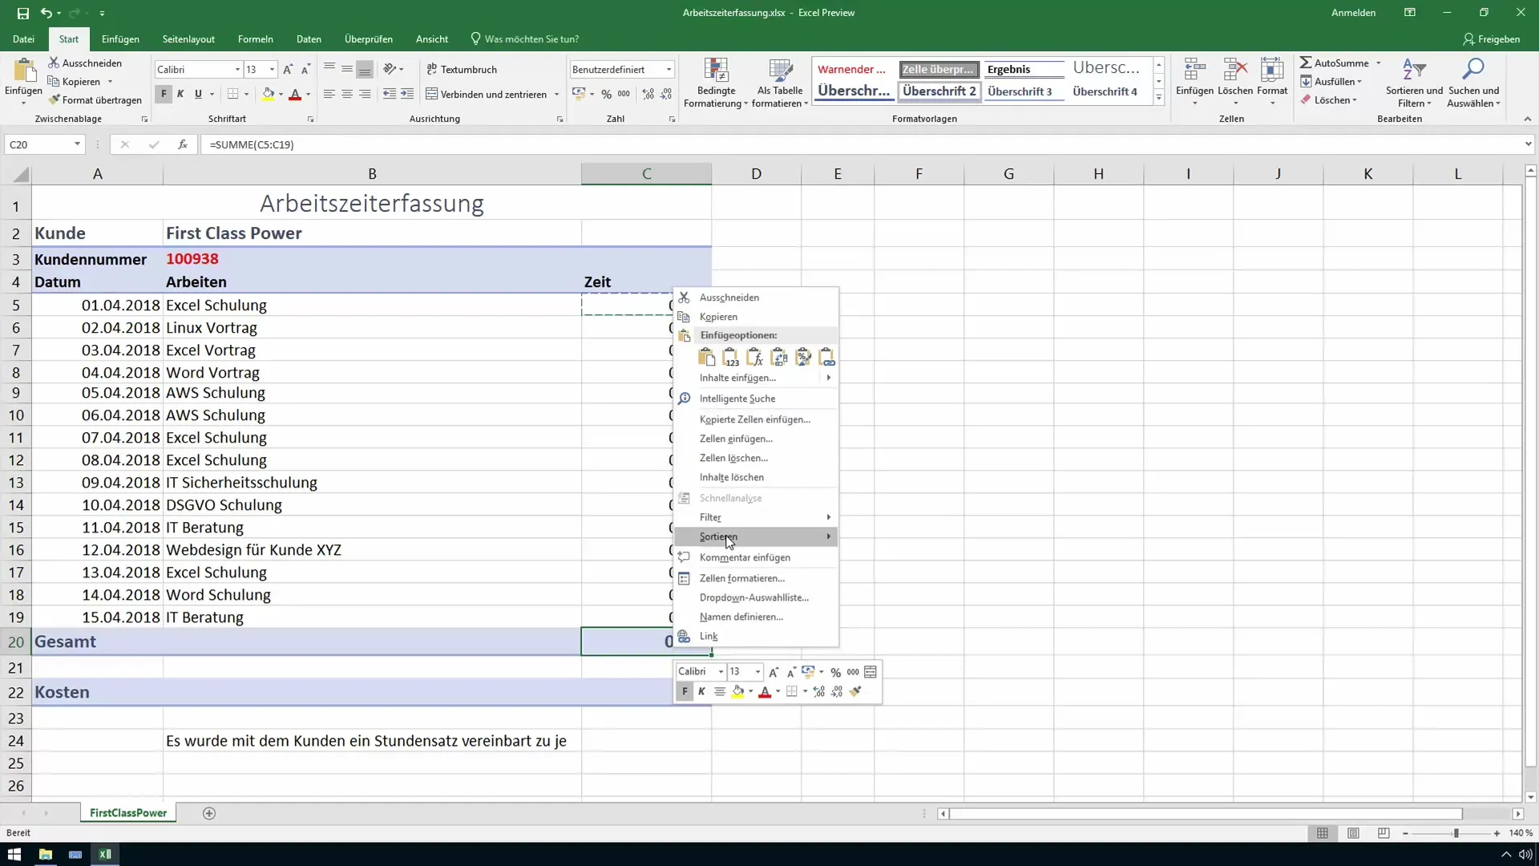Select the FirstClassPower sheet tab
The image size is (1539, 866).
[x=128, y=813]
